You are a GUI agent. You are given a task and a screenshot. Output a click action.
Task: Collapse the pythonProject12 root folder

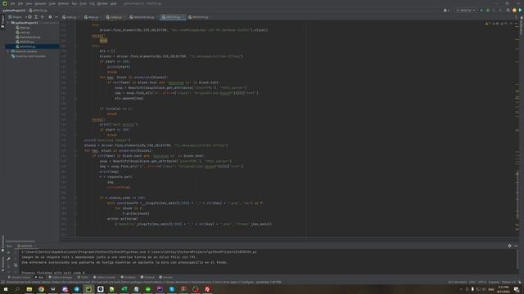tap(8, 23)
